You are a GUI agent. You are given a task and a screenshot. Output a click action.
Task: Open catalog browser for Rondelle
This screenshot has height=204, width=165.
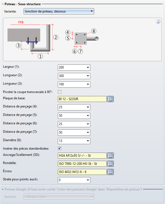click(110, 164)
